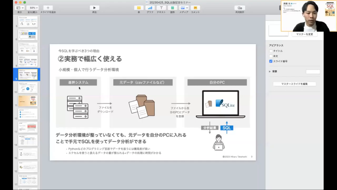Open the view (表示) dropdown

pos(20,8)
